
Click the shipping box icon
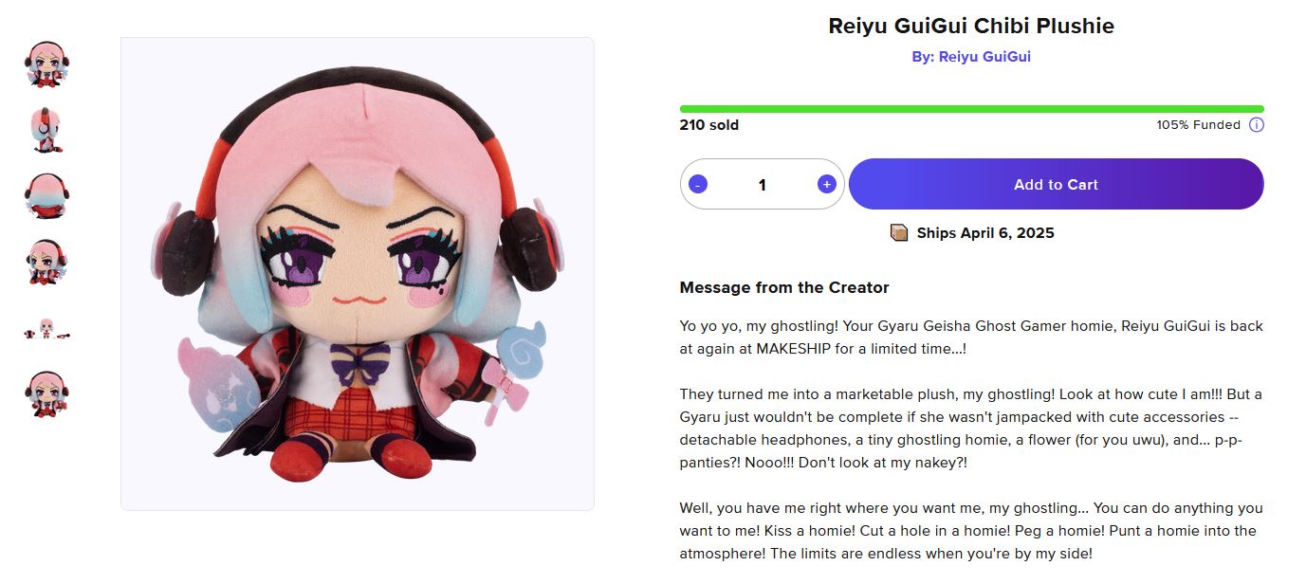pos(899,232)
